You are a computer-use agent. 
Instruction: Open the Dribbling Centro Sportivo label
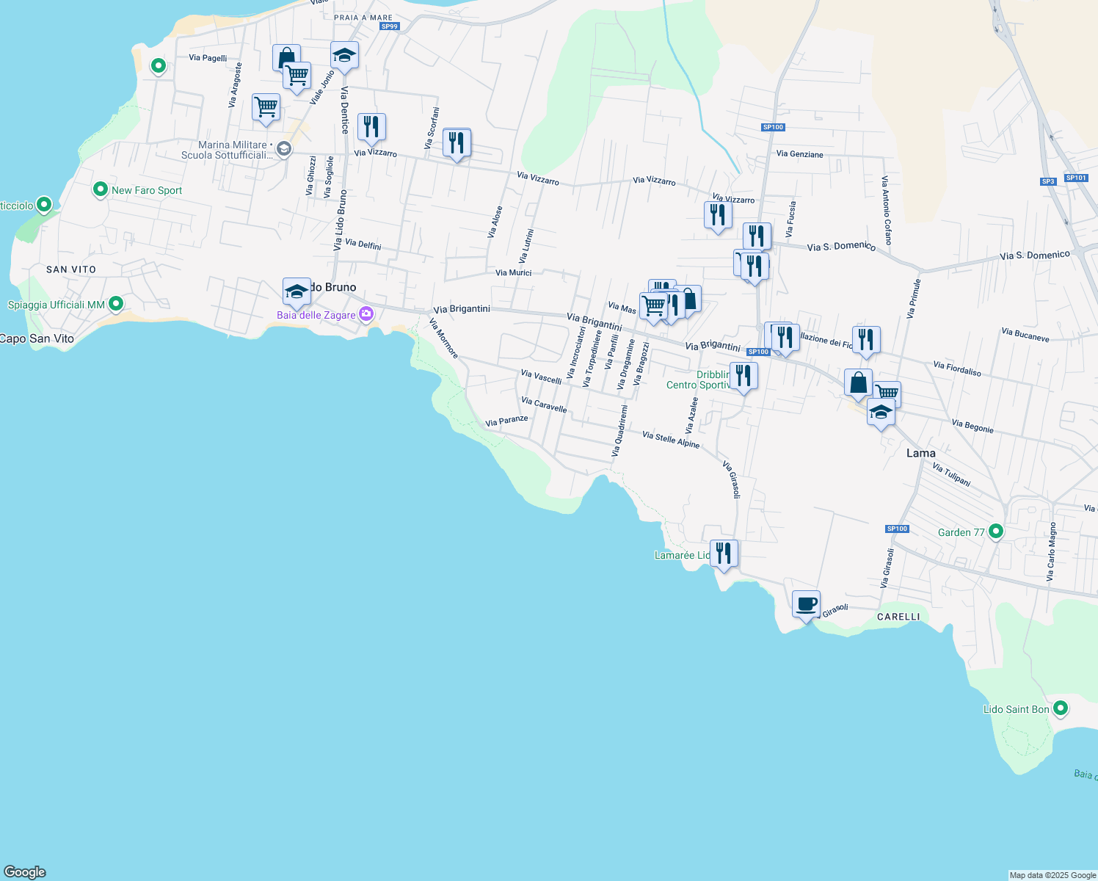click(x=698, y=380)
